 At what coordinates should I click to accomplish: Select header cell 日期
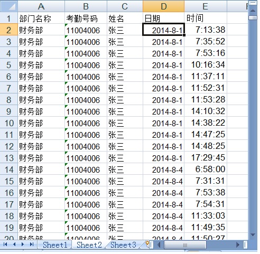[x=164, y=18]
